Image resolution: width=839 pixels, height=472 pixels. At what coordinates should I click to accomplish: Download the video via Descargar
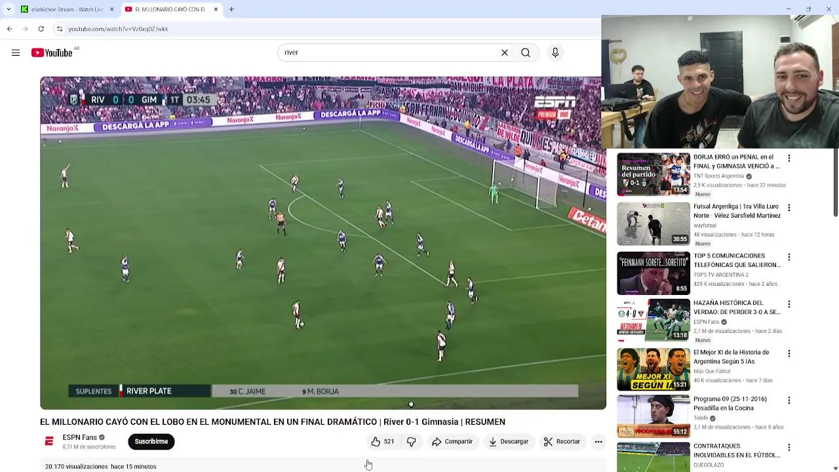pyautogui.click(x=509, y=442)
